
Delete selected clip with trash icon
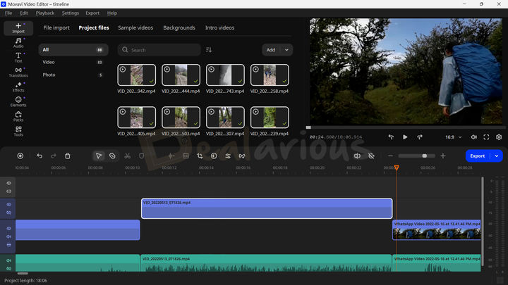[68, 156]
